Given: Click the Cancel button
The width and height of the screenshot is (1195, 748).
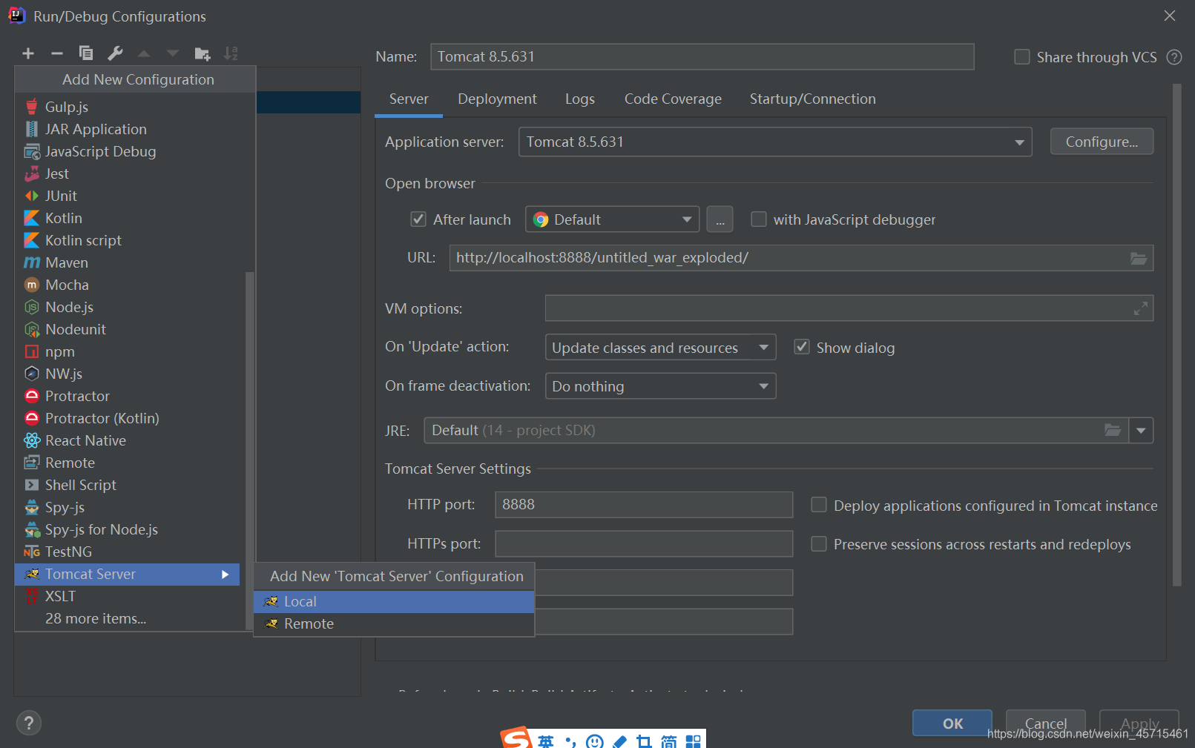Looking at the screenshot, I should click(x=1046, y=724).
